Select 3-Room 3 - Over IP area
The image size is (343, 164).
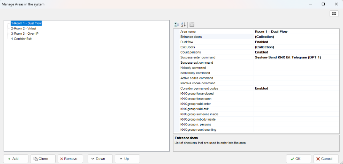click(24, 34)
